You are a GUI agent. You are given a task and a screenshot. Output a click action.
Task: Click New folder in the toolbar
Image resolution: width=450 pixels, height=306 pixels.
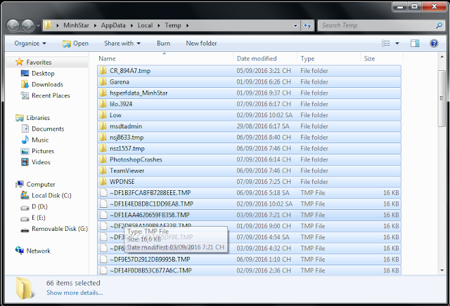pos(201,44)
